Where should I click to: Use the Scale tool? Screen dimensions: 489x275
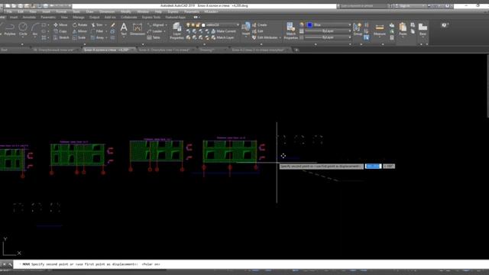click(79, 37)
